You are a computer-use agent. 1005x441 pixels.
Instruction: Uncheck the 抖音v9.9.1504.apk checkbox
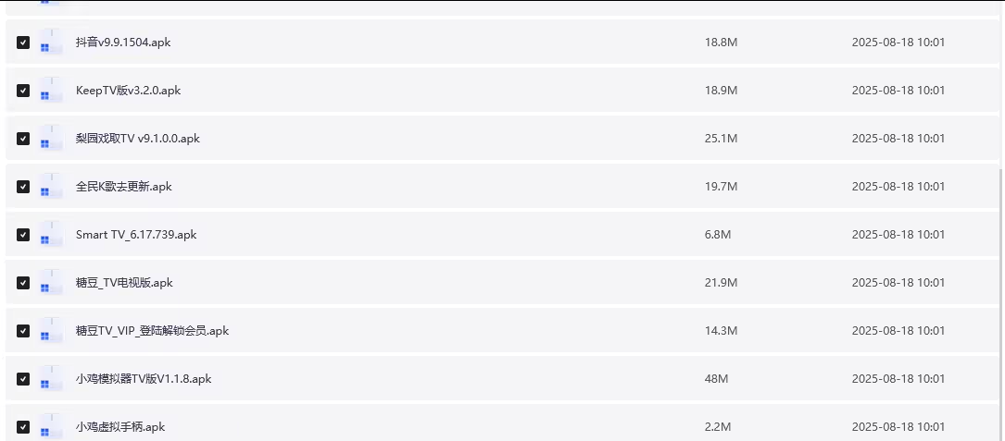click(x=23, y=43)
